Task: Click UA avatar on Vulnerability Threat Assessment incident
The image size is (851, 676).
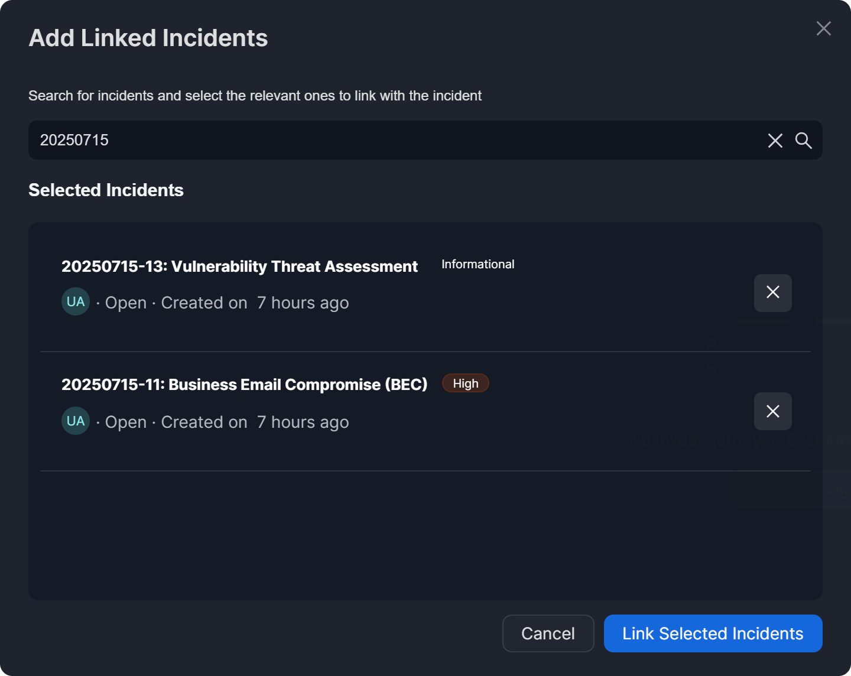Action: point(76,302)
